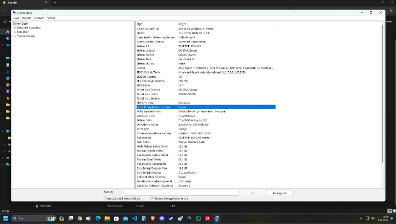Click the taskbar Ara search box
This screenshot has width=396, height=224.
pos(34,218)
